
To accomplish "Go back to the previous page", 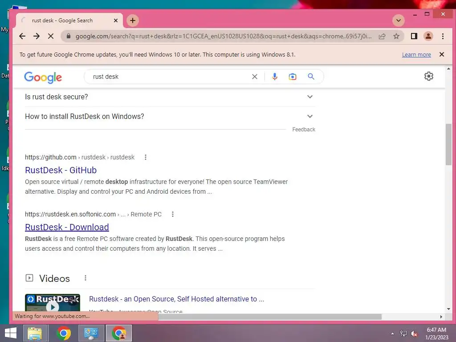I will pyautogui.click(x=22, y=36).
